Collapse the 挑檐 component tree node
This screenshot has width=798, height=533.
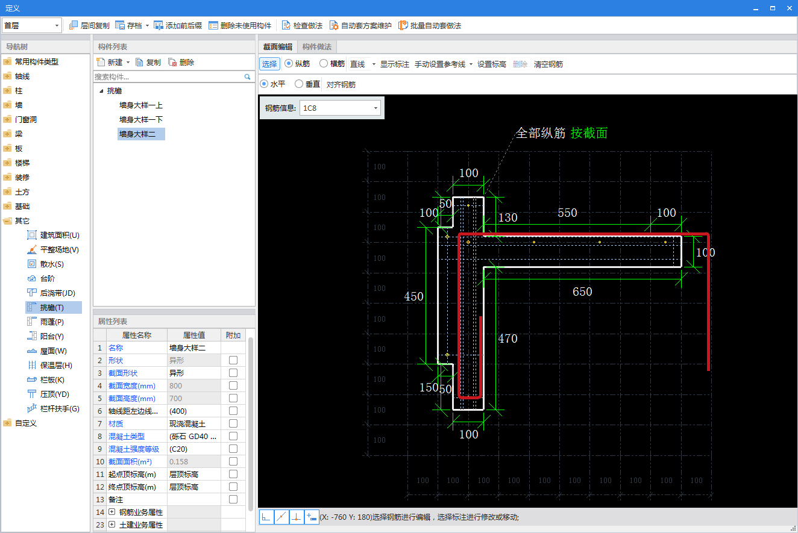click(x=101, y=91)
